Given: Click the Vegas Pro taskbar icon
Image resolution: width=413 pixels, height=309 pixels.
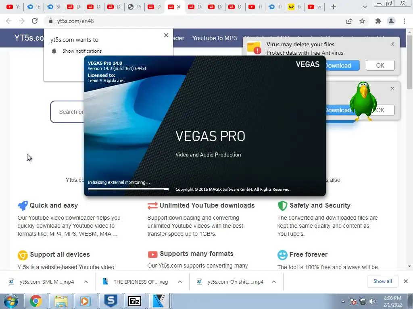Looking at the screenshot, I should [159, 301].
